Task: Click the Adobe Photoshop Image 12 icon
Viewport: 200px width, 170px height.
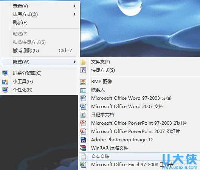Action: click(84, 140)
